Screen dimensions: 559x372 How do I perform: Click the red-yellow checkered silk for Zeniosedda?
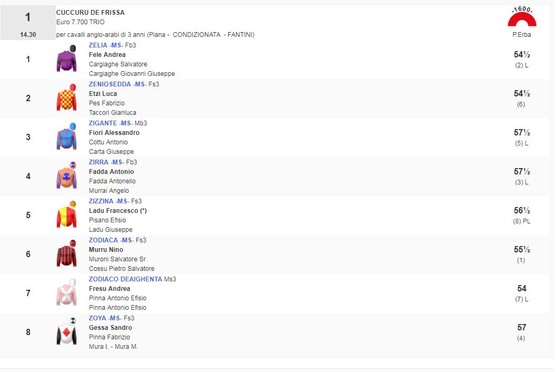coord(67,98)
